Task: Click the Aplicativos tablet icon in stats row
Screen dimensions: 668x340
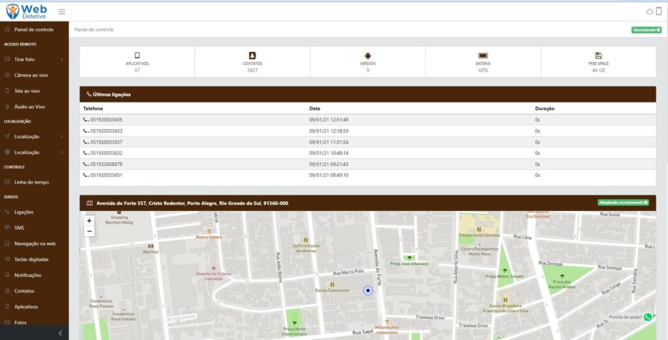Action: point(137,55)
